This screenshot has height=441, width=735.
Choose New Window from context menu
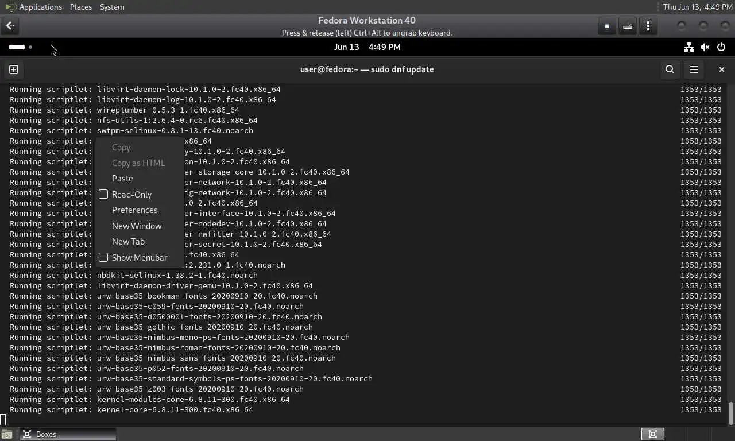pos(137,226)
